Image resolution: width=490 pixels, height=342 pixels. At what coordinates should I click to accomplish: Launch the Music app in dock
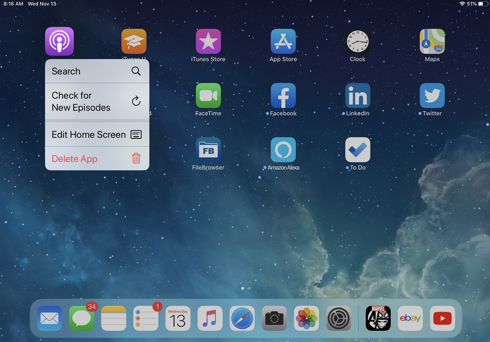click(x=210, y=318)
